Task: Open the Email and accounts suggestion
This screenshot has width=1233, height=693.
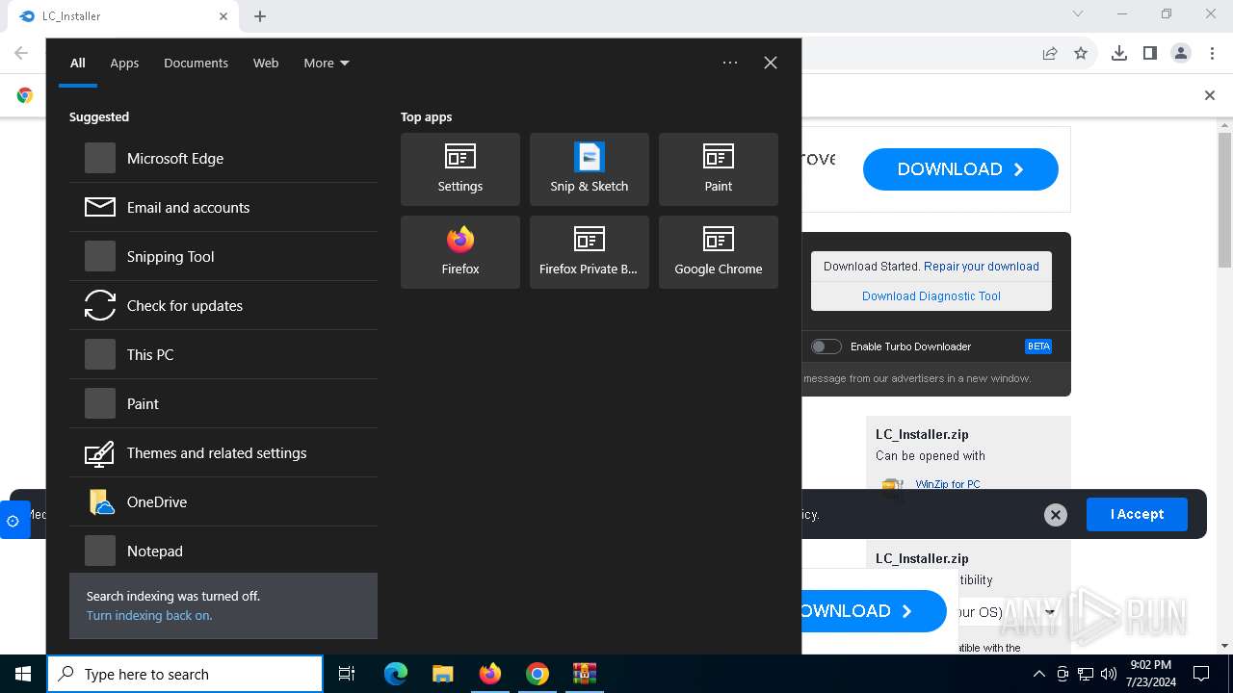Action: pyautogui.click(x=223, y=208)
